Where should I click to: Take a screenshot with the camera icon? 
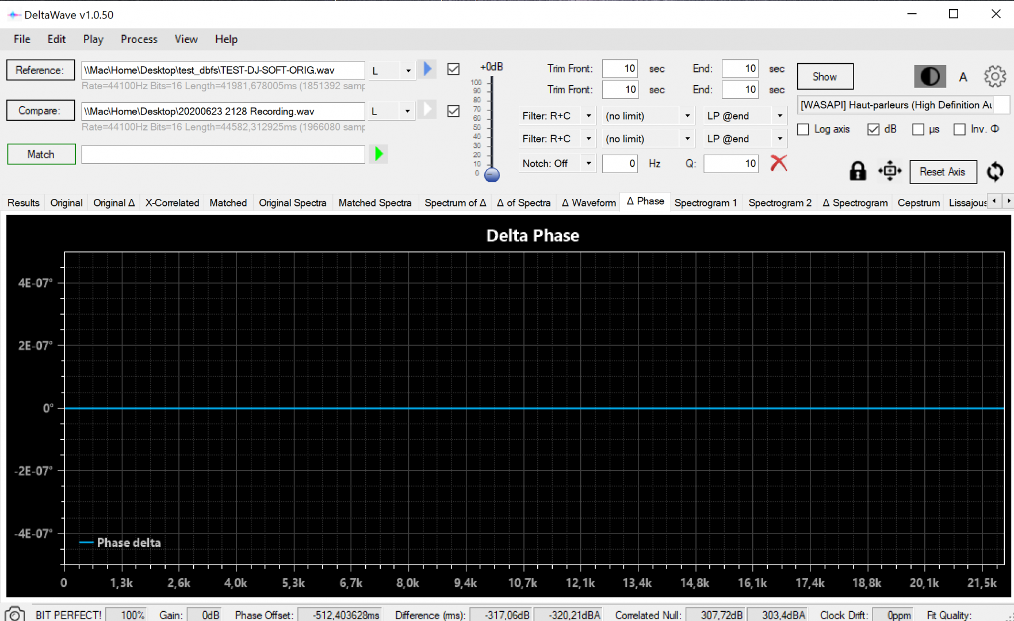[14, 614]
